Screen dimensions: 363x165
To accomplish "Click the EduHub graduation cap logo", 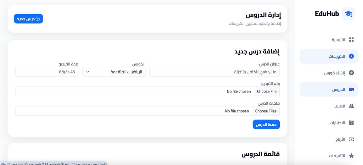I will pos(348,14).
